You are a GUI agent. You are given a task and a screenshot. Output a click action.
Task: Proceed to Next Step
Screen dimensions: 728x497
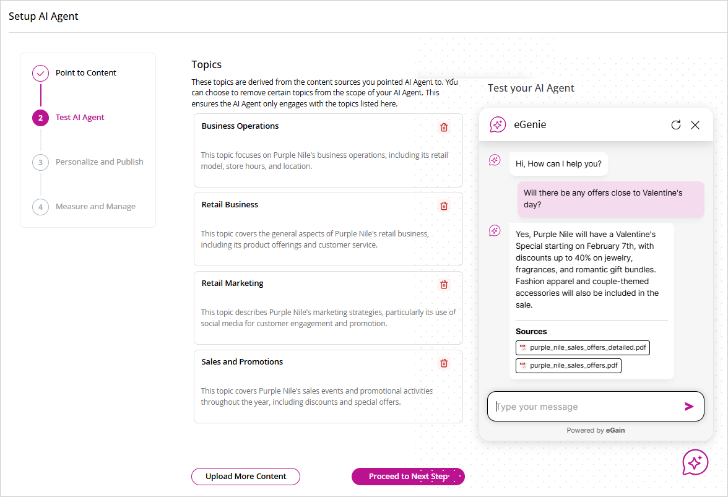pos(408,477)
